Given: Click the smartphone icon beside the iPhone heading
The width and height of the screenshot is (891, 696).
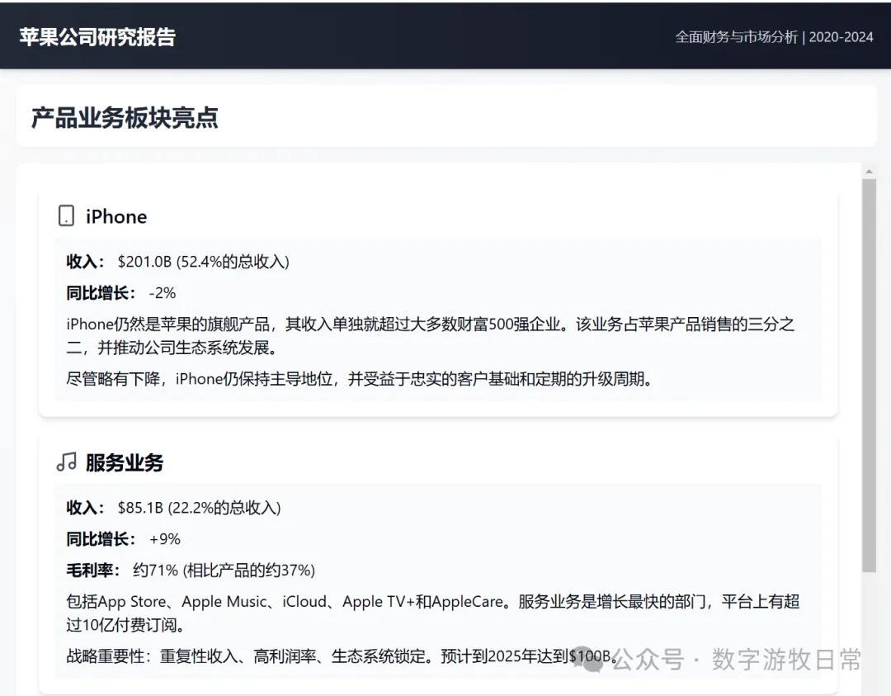Looking at the screenshot, I should [66, 216].
